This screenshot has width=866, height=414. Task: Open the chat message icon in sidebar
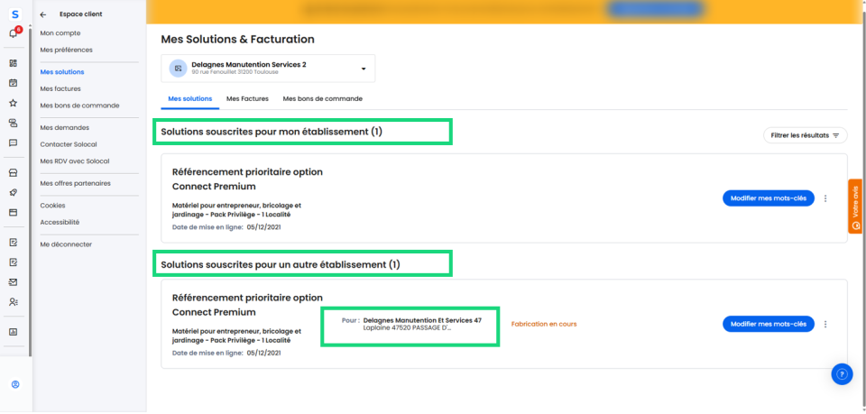click(14, 143)
